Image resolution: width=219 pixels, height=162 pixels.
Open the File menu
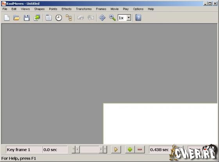5,9
